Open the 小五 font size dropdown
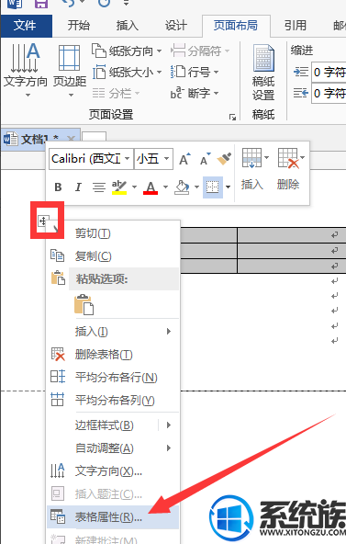Image resolution: width=346 pixels, height=544 pixels. [x=153, y=159]
